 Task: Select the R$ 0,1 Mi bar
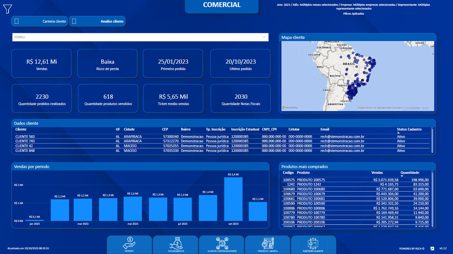pos(35,220)
